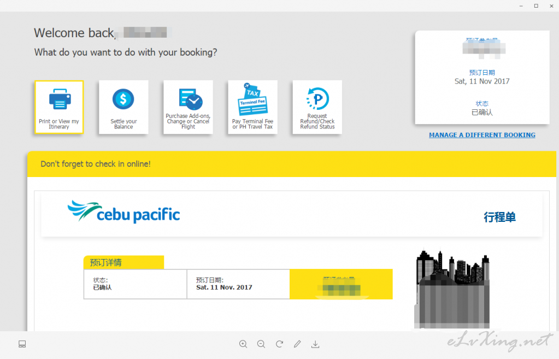Screen dimensions: 559x359
Task: Download the image with the download icon
Action: coord(315,344)
